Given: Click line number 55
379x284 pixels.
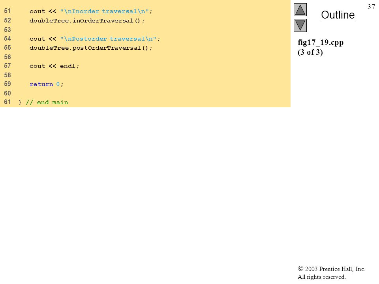Looking at the screenshot, I should tap(8, 48).
